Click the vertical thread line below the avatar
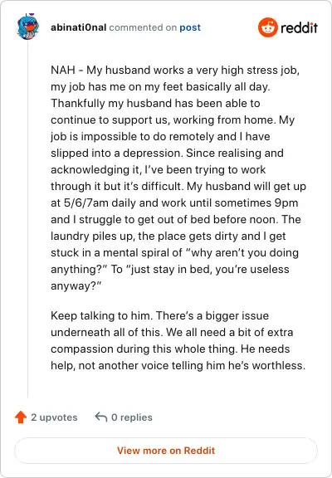This screenshot has height=478, width=332. (x=27, y=219)
